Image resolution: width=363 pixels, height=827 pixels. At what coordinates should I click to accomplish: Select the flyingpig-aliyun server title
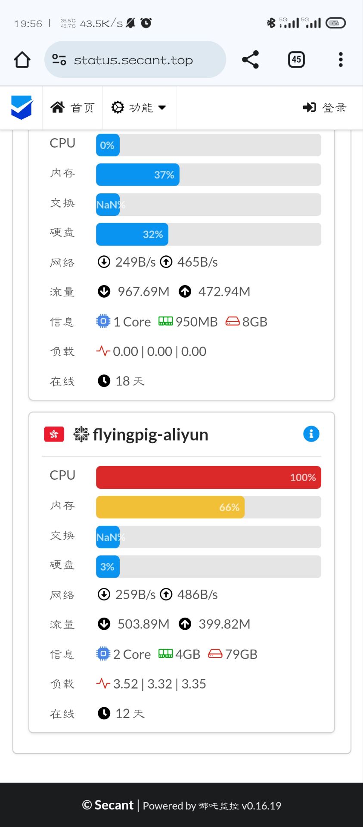[150, 435]
